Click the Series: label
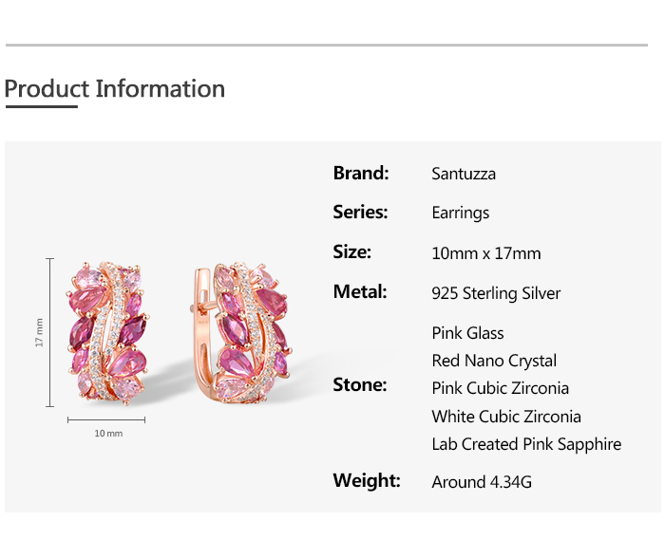This screenshot has height=558, width=665. click(360, 213)
